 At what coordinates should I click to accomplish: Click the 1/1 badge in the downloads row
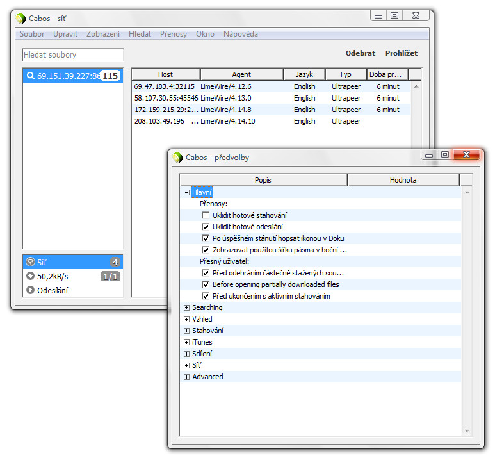[x=110, y=276]
